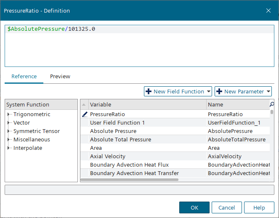The width and height of the screenshot is (279, 218).
Task: Close the PressureRatio Definition dialog
Action: click(268, 10)
